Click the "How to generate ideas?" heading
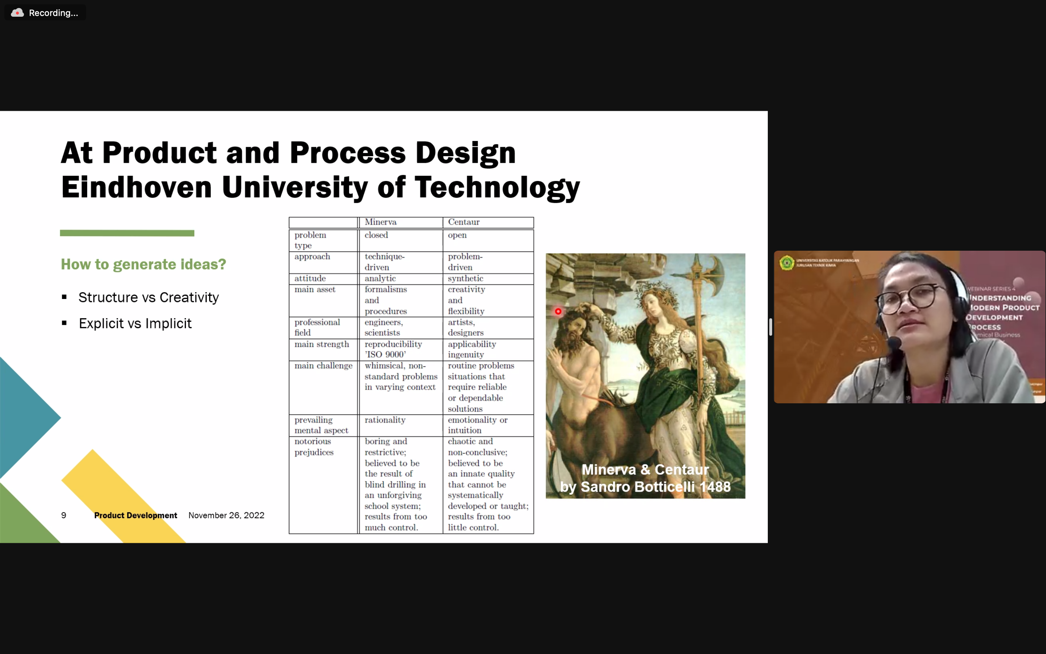 [x=143, y=264]
